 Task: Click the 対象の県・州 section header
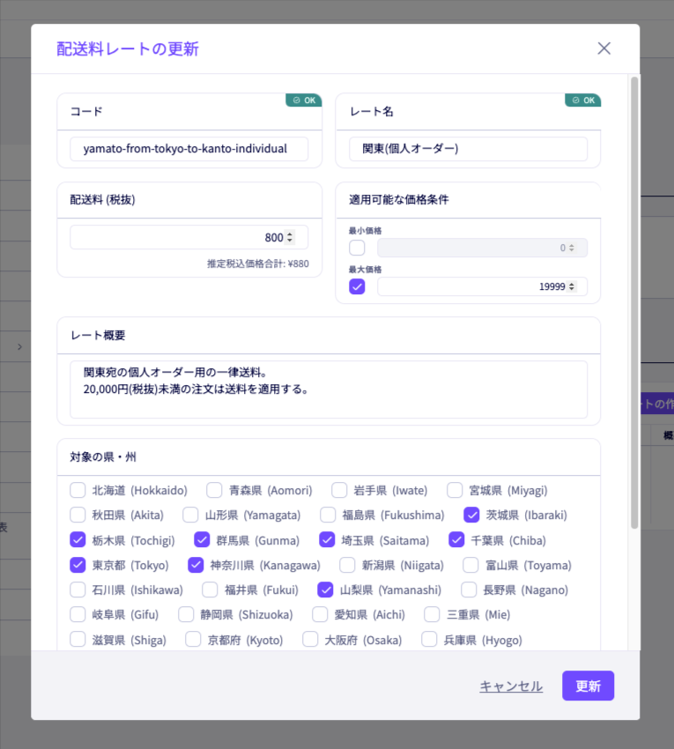[103, 457]
